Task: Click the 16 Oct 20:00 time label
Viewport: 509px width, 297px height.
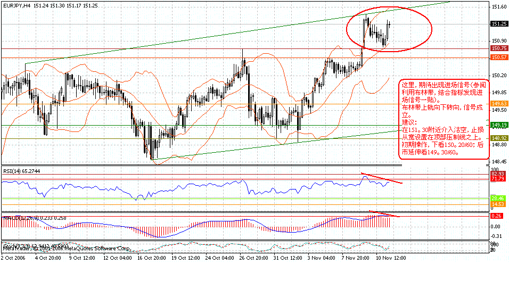Action: 151,258
